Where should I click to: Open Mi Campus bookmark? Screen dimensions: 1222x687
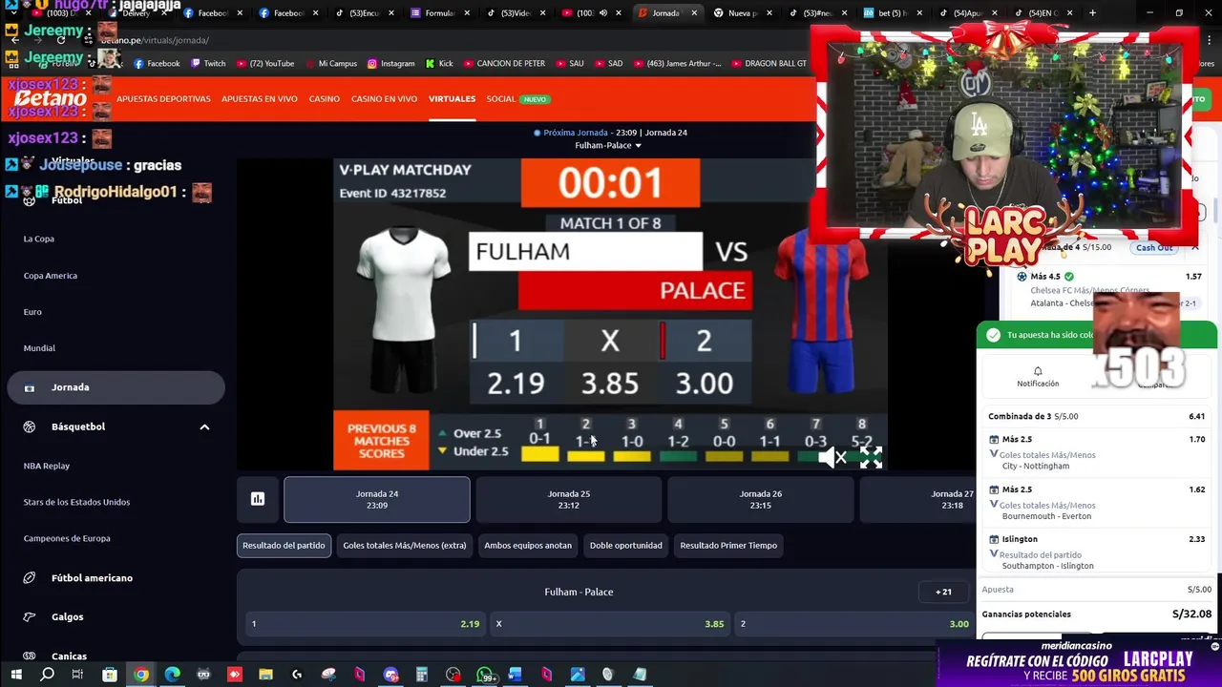click(330, 64)
